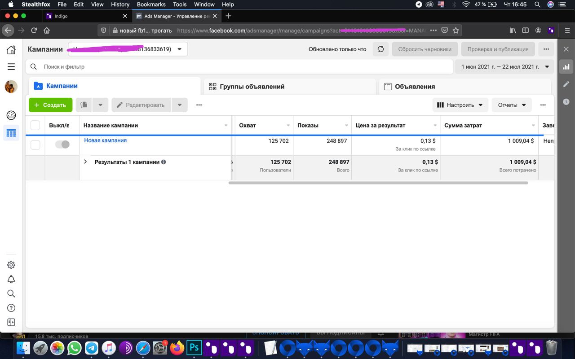Image resolution: width=575 pixels, height=359 pixels.
Task: Reload page in browser toolbar
Action: (x=34, y=31)
